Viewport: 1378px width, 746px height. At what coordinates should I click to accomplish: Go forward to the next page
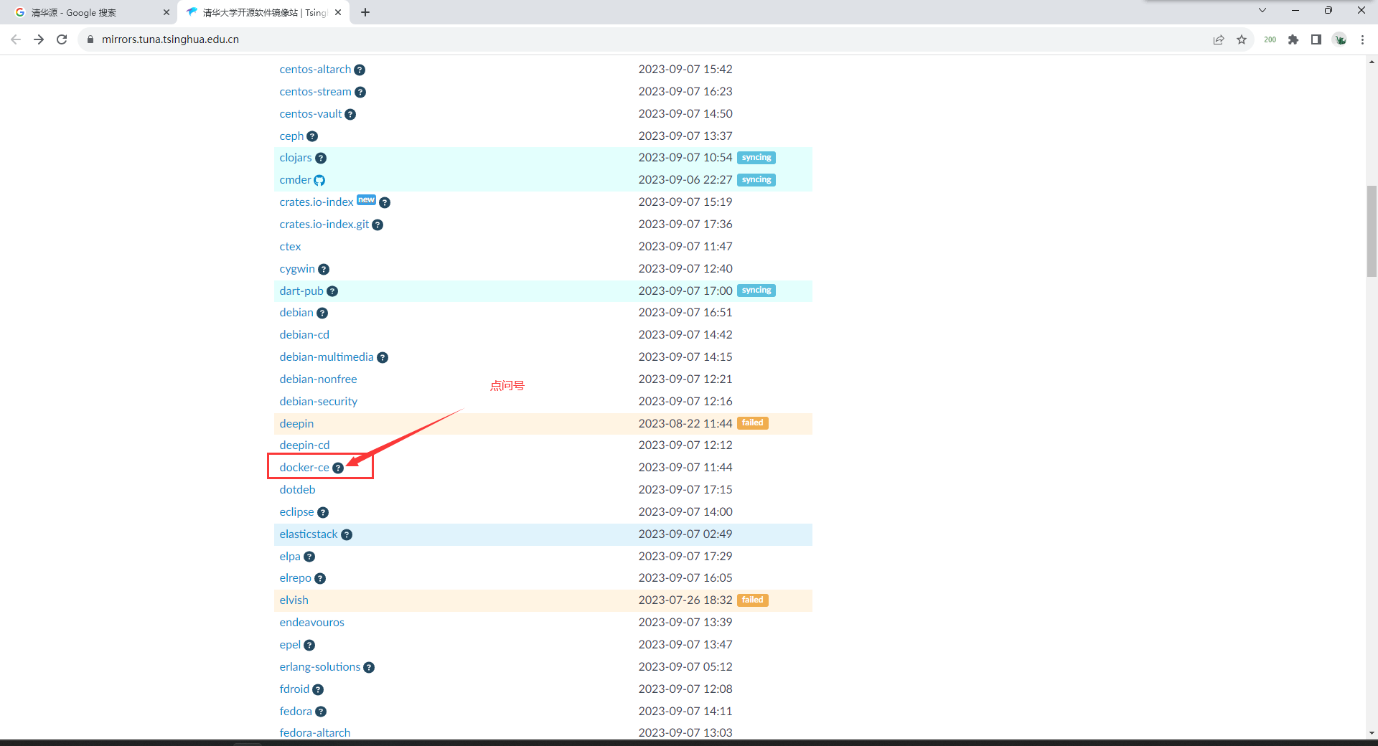pyautogui.click(x=39, y=39)
